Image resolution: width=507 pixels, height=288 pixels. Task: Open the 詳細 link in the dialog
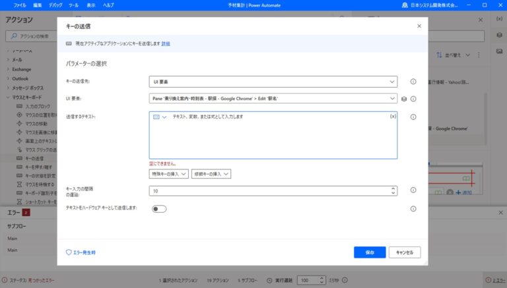coord(166,43)
